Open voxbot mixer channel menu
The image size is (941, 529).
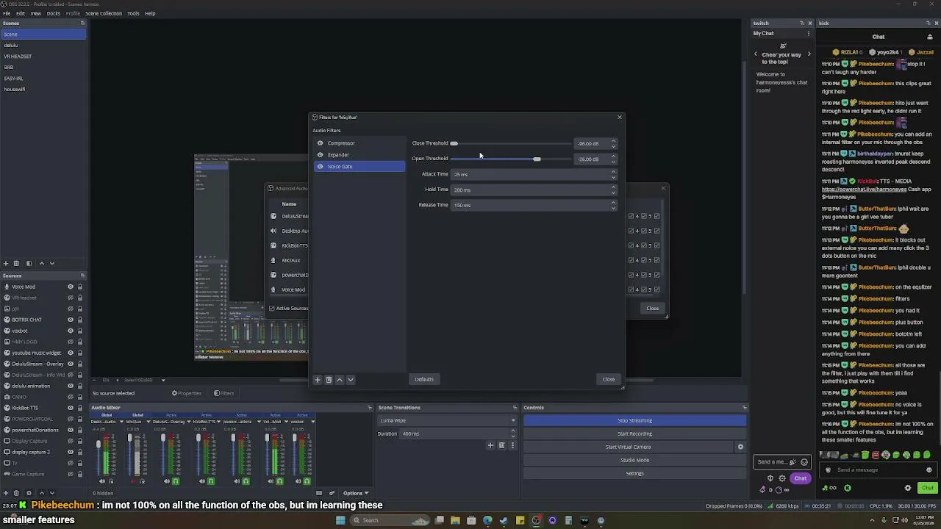pyautogui.click(x=313, y=422)
